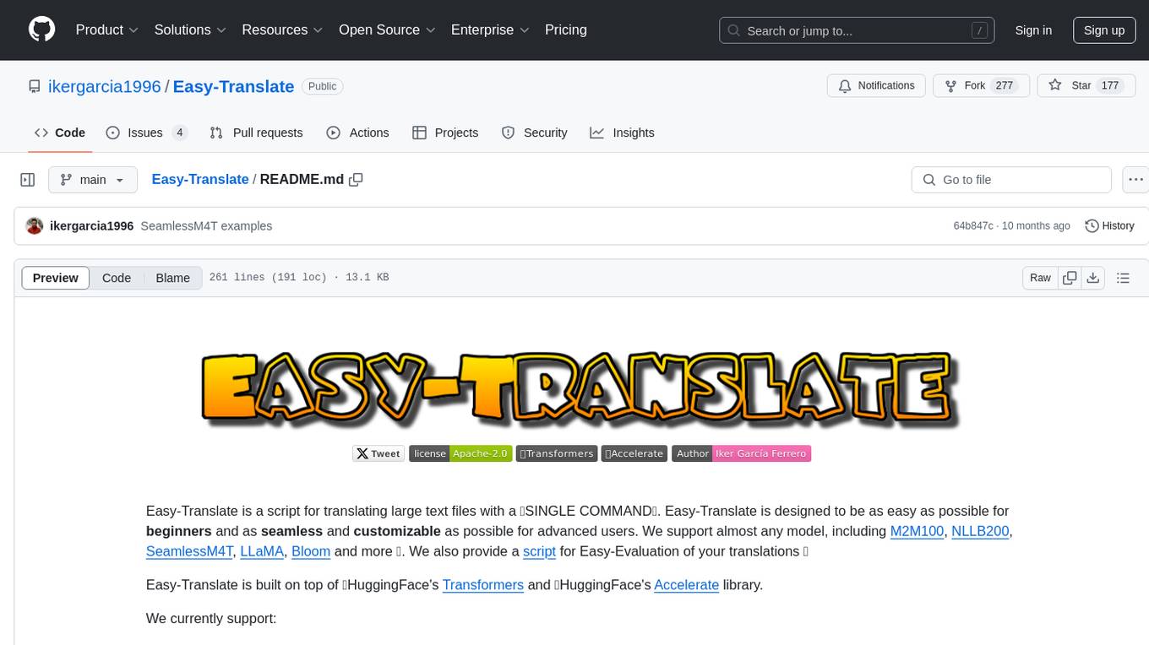
Task: Copy the README.md file path
Action: tap(356, 179)
